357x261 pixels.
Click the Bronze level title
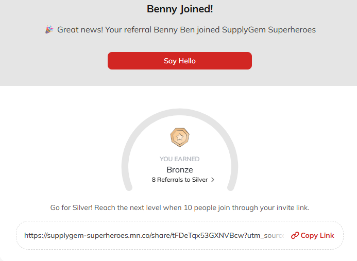point(180,170)
